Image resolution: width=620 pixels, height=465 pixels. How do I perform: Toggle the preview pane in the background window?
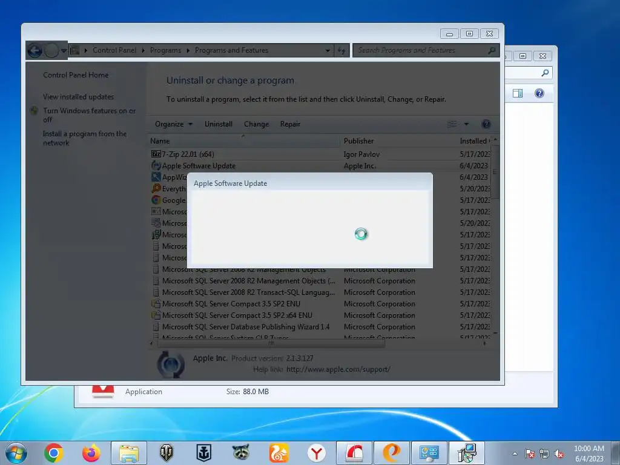click(x=518, y=93)
